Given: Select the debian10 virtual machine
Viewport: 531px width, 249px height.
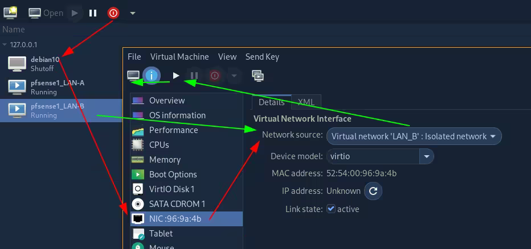Looking at the screenshot, I should [61, 64].
